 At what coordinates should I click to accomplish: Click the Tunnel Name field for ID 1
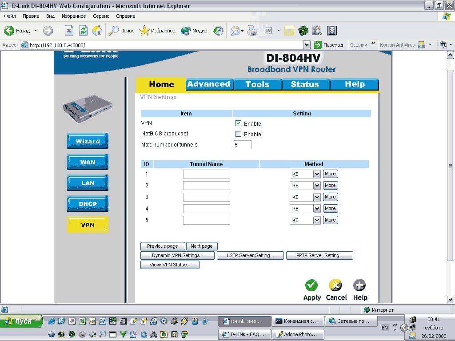coord(207,174)
